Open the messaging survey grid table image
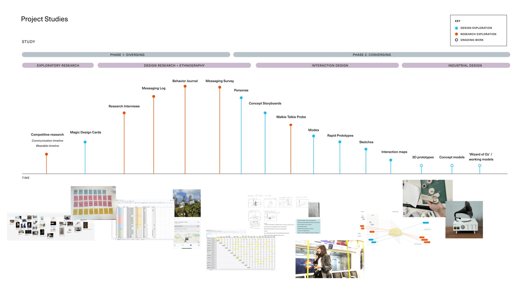The width and height of the screenshot is (515, 290). (x=241, y=250)
